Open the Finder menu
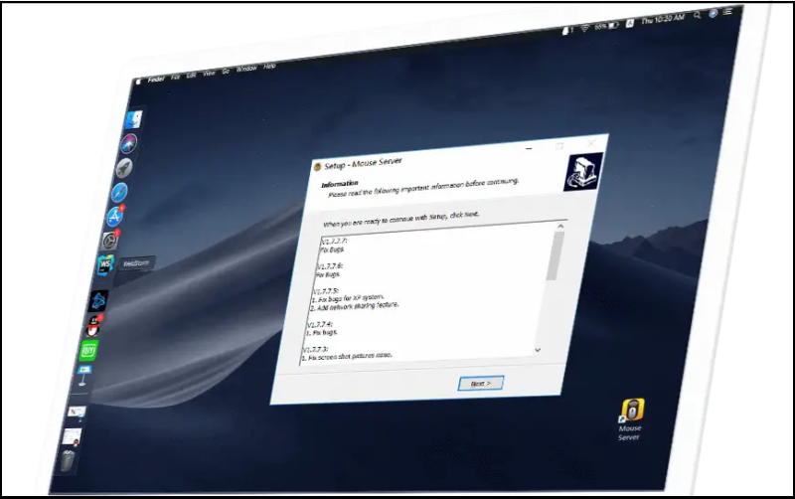Image resolution: width=795 pixels, height=499 pixels. (x=156, y=80)
